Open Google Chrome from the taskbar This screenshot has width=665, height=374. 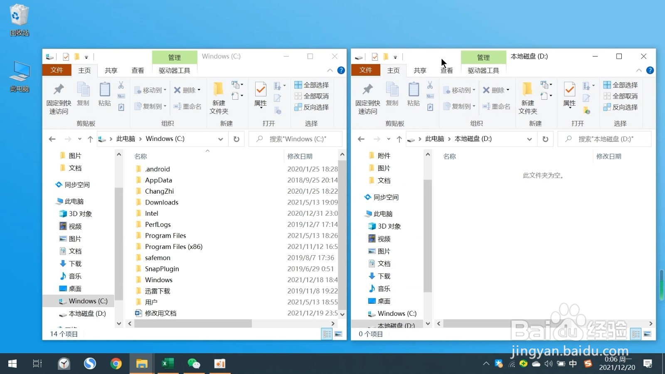[116, 364]
